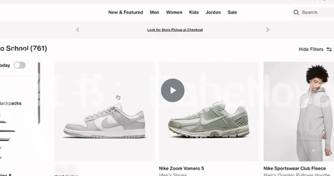
Task: Open the Sportswear Club Fleece hoodie image
Action: (299, 112)
